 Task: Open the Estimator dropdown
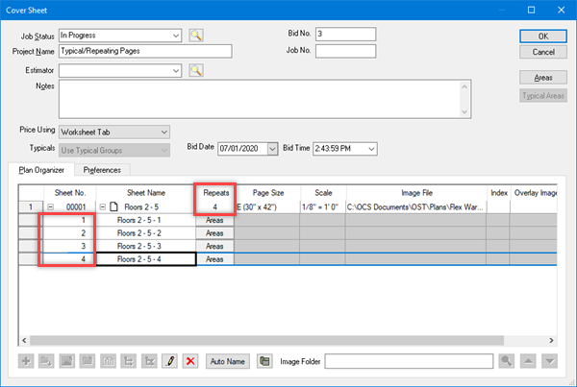tap(176, 70)
